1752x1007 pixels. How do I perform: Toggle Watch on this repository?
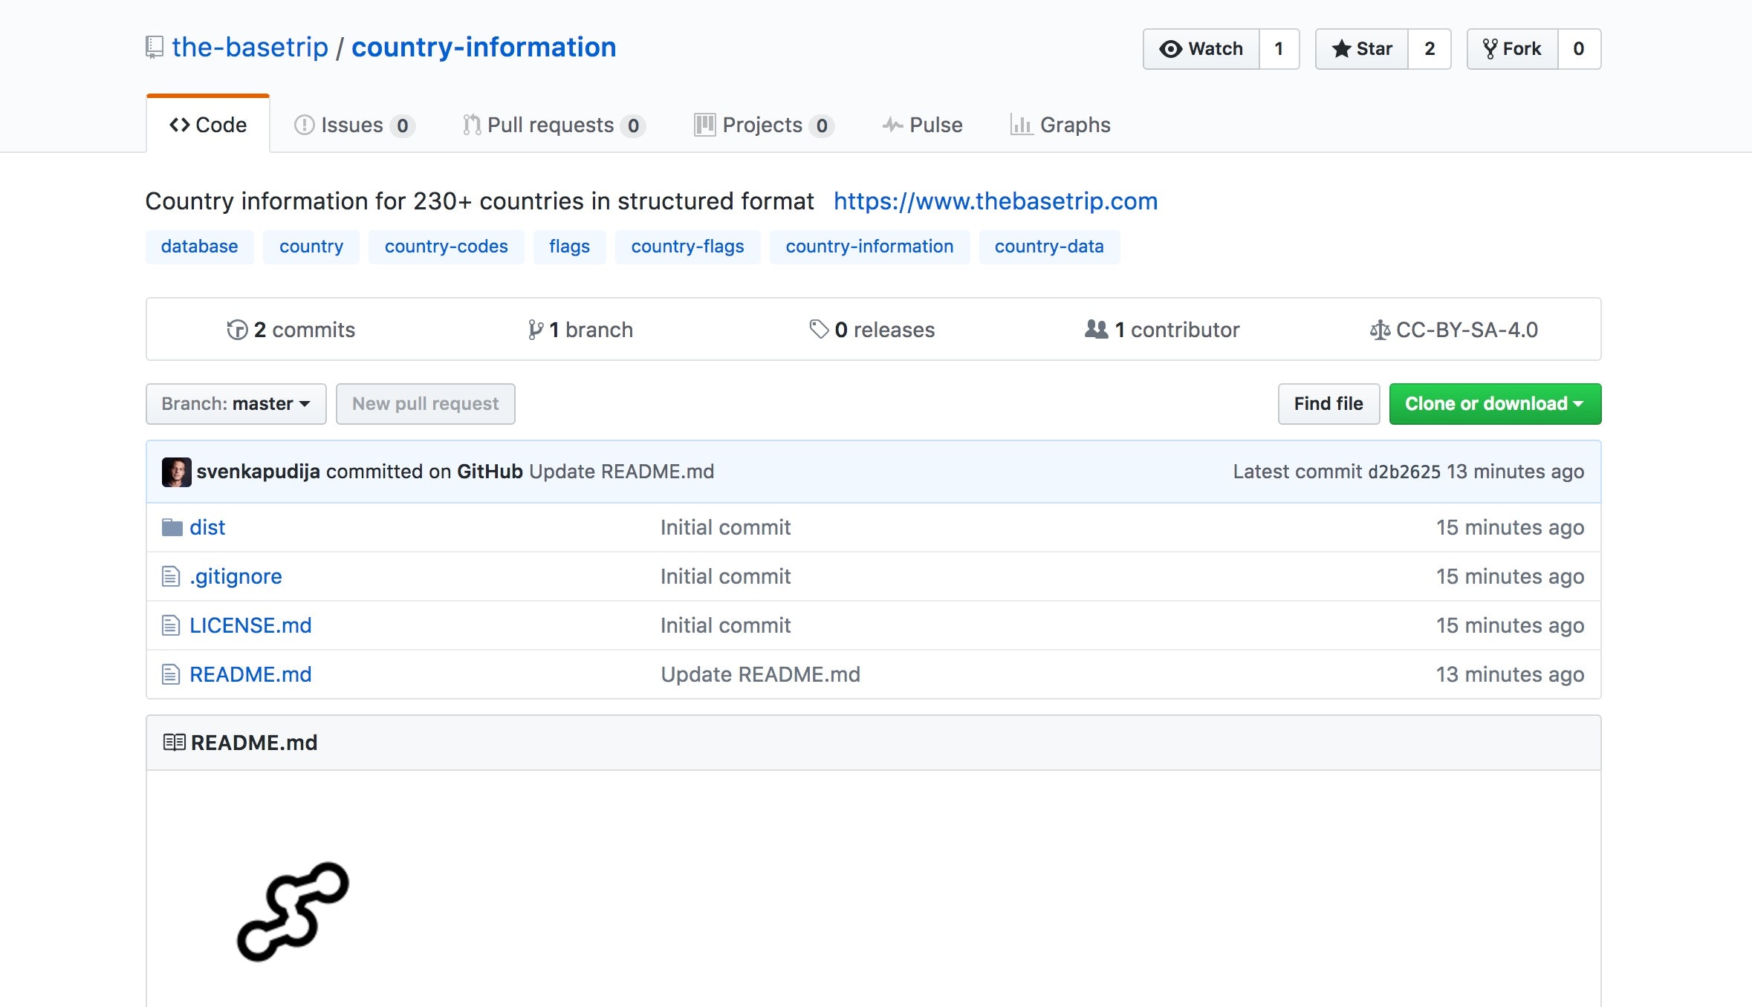(x=1201, y=49)
